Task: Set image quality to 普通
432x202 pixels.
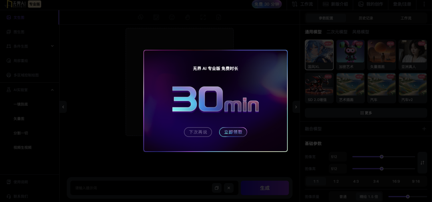Action: point(343,196)
